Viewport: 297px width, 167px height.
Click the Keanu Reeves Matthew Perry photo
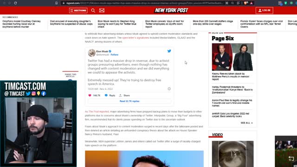point(232,57)
